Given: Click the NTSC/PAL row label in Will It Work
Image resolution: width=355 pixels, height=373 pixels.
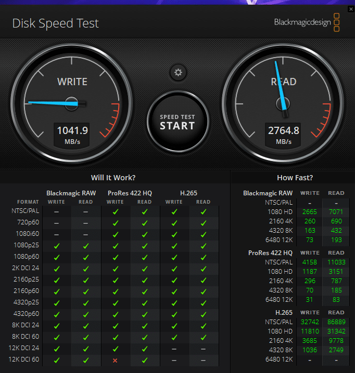Looking at the screenshot, I should (x=25, y=211).
